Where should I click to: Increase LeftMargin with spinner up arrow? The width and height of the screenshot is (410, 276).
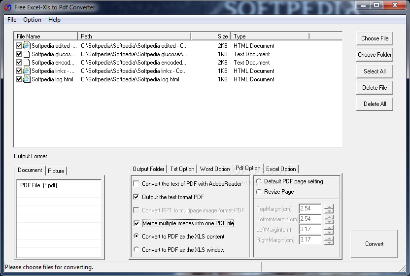(x=329, y=227)
